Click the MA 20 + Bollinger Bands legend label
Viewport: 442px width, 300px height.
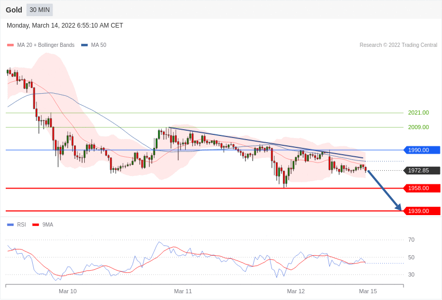pyautogui.click(x=46, y=45)
